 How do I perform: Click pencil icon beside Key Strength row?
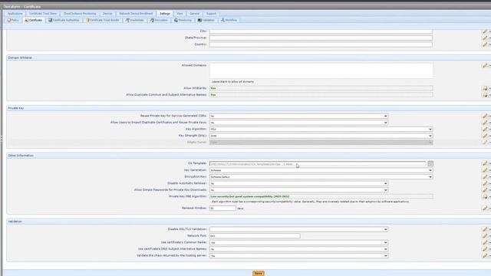pyautogui.click(x=485, y=136)
